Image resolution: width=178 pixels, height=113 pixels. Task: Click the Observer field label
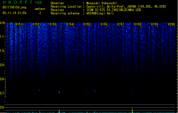coord(57,3)
